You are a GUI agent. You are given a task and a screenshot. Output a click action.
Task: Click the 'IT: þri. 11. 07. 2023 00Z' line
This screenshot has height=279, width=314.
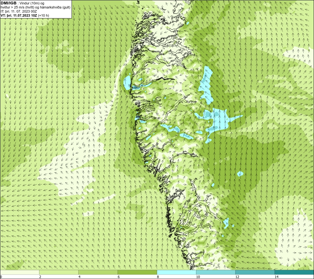click(x=19, y=11)
